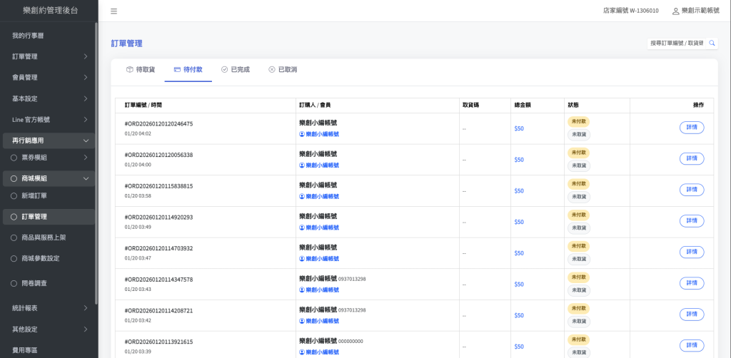The width and height of the screenshot is (731, 358).
Task: Click the $50 total of third order
Action: pos(519,191)
